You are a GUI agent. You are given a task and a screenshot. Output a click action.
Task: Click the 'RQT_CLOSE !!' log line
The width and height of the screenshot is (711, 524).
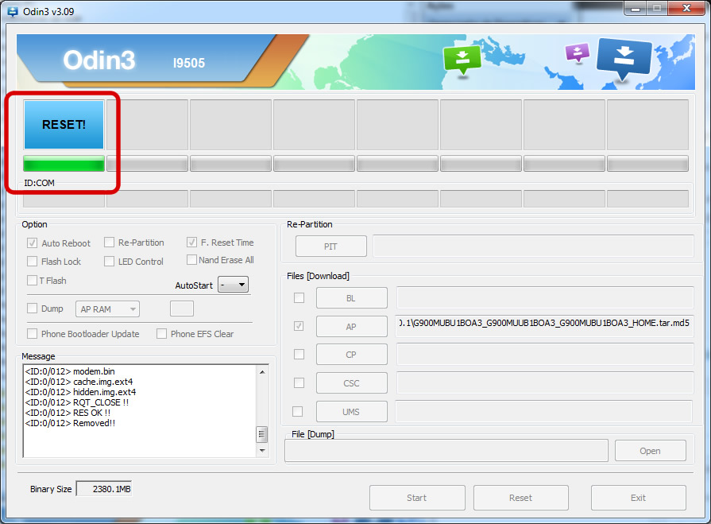76,402
